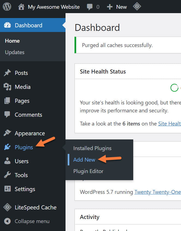Open LiteSpeed Cache in sidebar
Image resolution: width=181 pixels, height=231 pixels.
pos(35,207)
